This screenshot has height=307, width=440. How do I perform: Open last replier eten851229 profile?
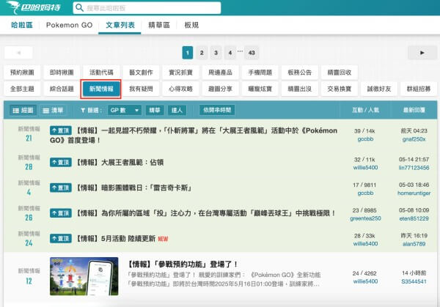tap(414, 218)
